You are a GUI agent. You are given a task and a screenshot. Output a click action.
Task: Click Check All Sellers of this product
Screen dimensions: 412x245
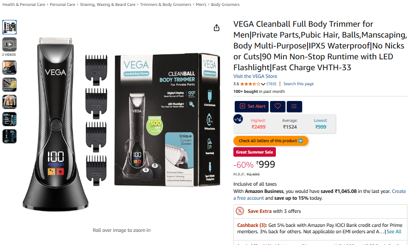point(270,141)
